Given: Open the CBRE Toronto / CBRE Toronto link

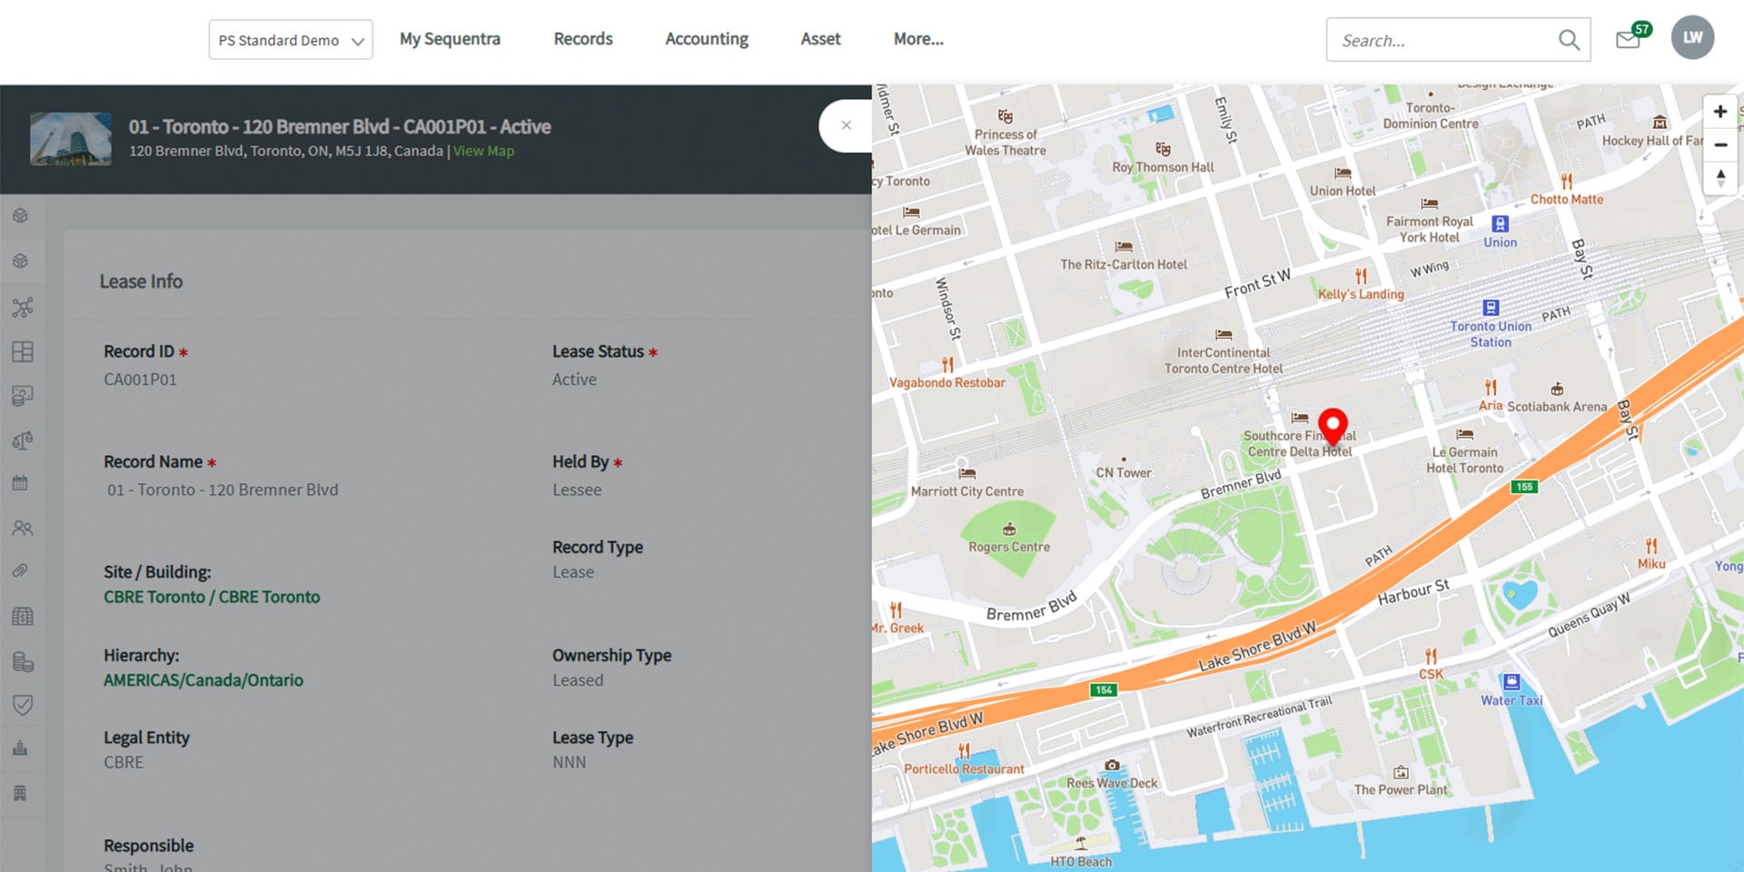Looking at the screenshot, I should (212, 597).
